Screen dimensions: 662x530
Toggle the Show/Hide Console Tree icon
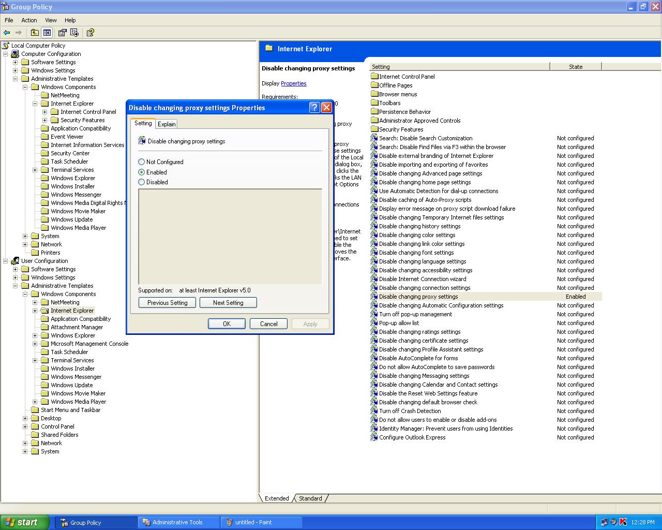47,33
